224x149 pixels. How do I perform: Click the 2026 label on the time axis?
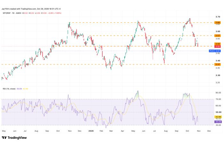(91, 131)
